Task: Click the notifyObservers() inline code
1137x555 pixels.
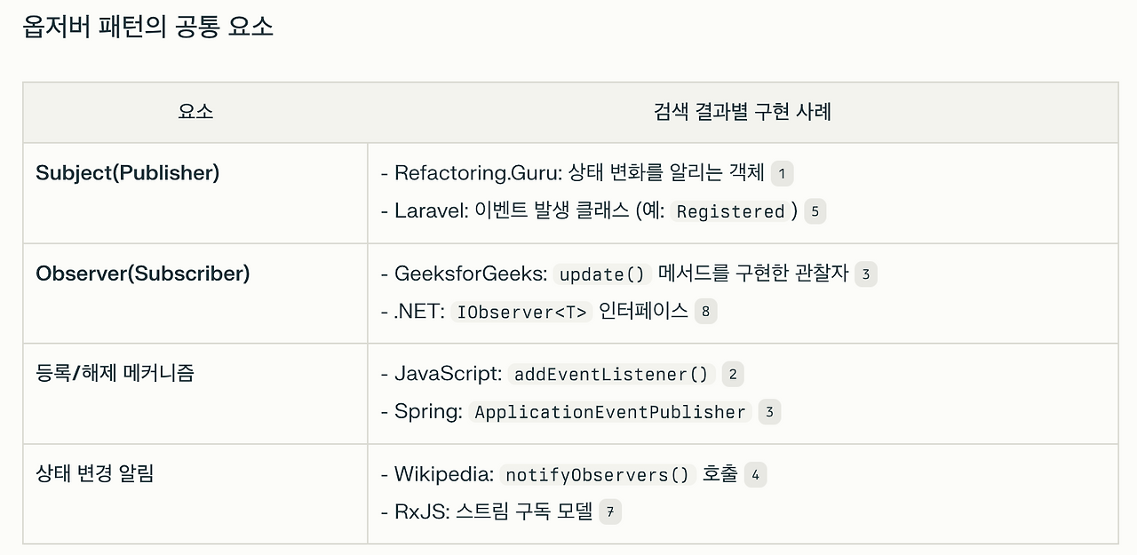Action: pyautogui.click(x=597, y=475)
